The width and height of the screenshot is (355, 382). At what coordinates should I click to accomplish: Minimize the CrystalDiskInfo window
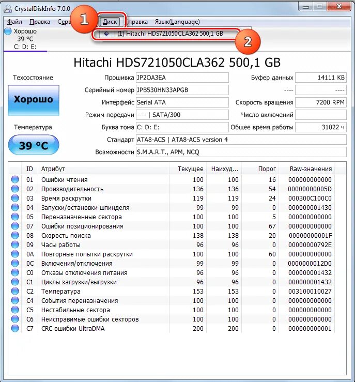tap(306, 7)
